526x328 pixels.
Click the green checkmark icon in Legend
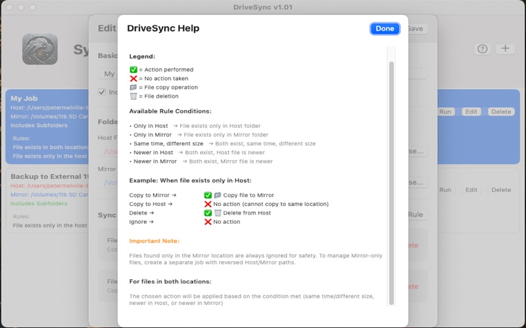(133, 70)
